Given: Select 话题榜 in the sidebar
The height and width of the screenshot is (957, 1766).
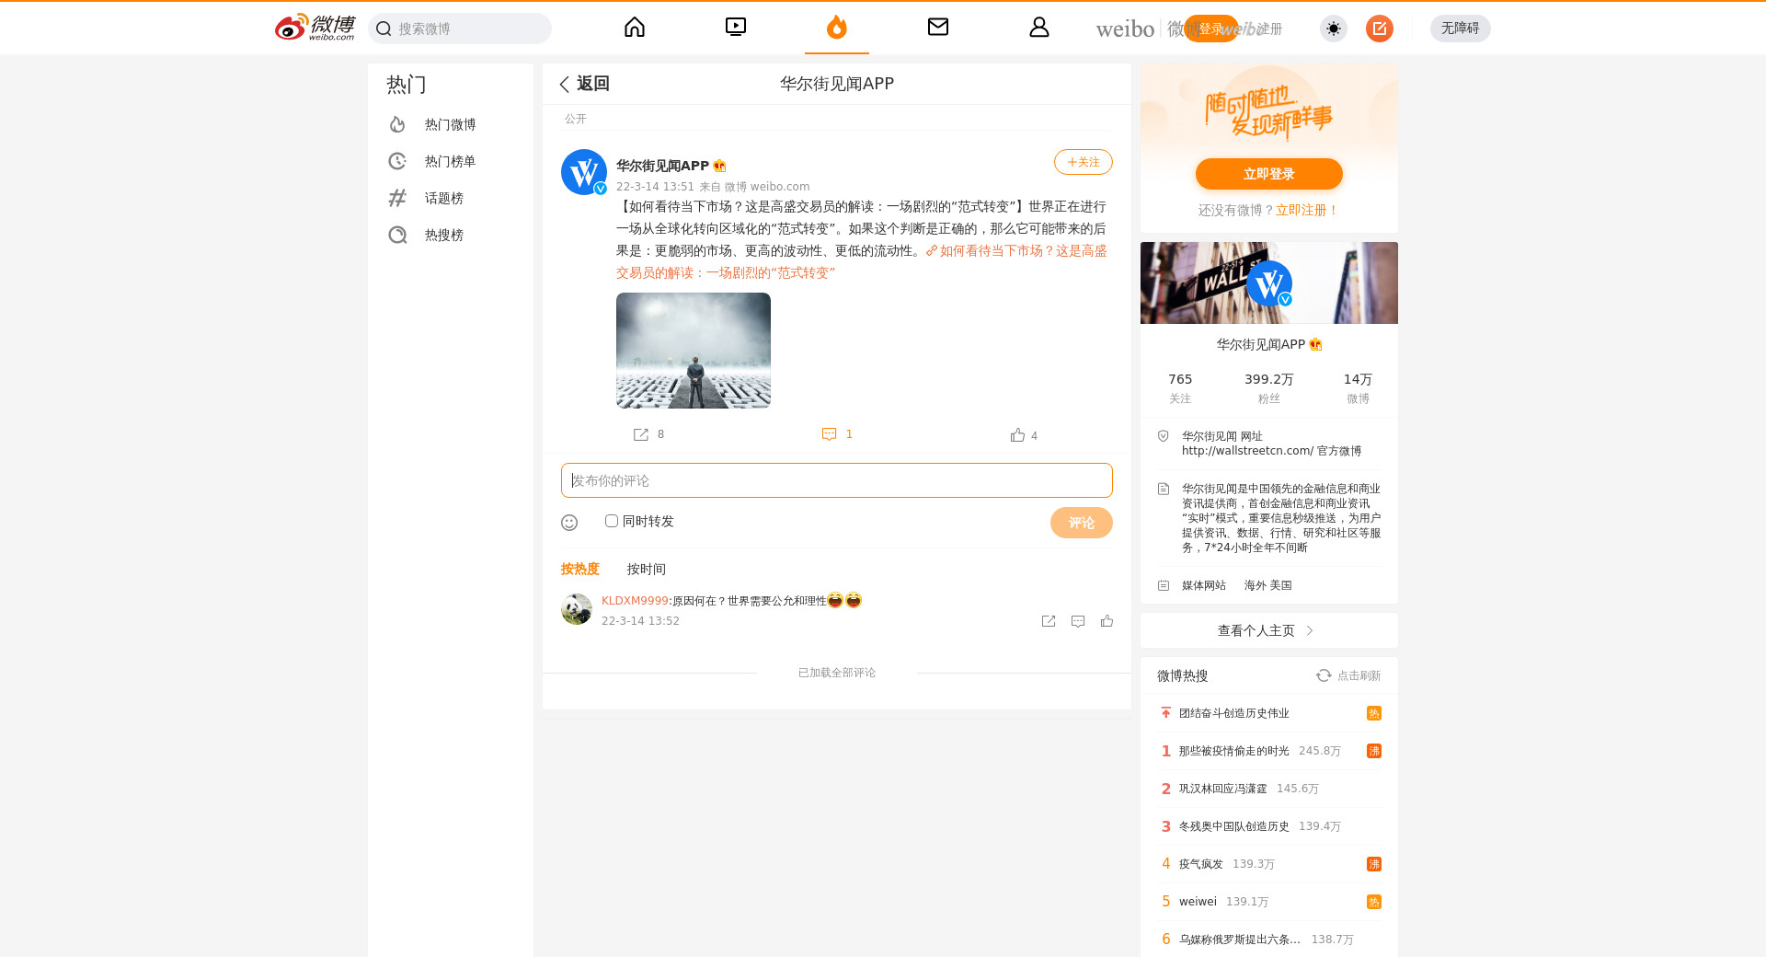Looking at the screenshot, I should pos(443,198).
